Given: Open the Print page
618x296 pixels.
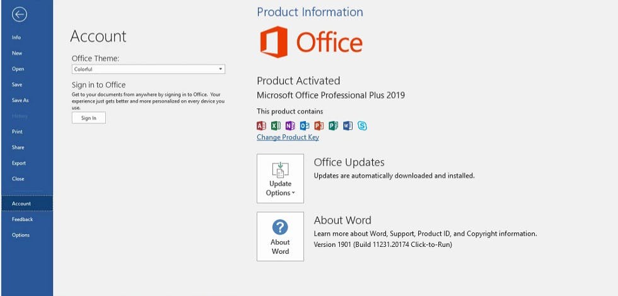Looking at the screenshot, I should click(17, 132).
